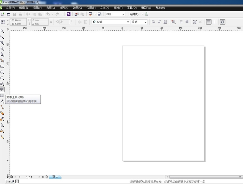The image size is (243, 184).
Task: Toggle Bold text formatting
Action: click(x=153, y=22)
